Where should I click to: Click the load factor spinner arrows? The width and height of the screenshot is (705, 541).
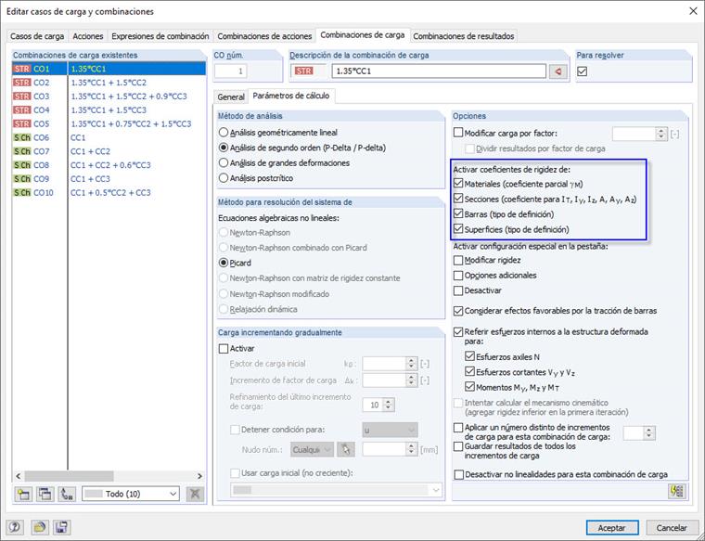(x=660, y=134)
